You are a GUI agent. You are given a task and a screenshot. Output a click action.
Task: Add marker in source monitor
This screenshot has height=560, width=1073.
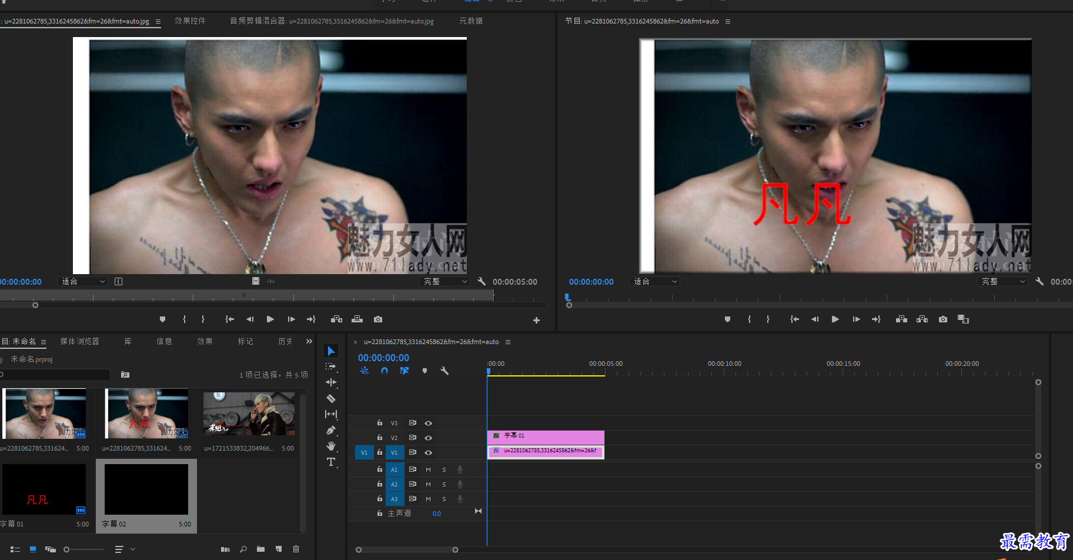162,319
